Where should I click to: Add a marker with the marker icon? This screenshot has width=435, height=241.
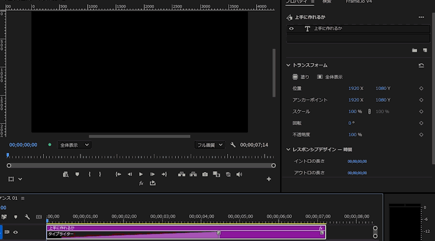(x=77, y=174)
